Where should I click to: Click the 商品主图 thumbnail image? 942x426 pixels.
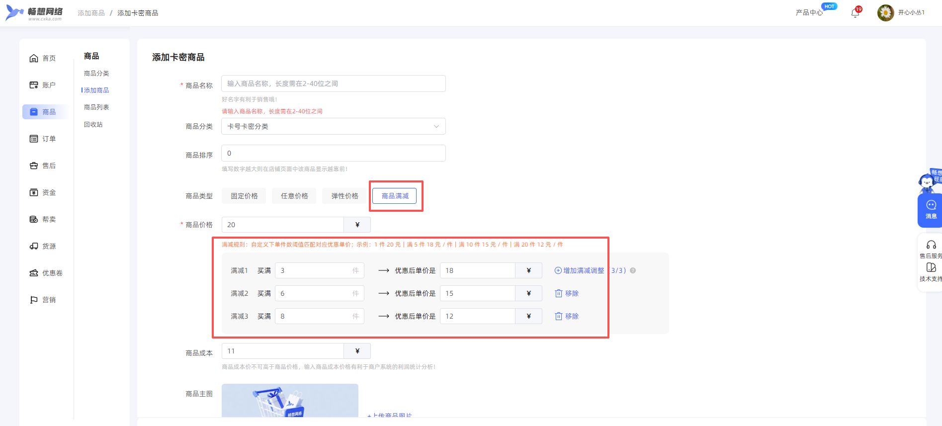290,401
